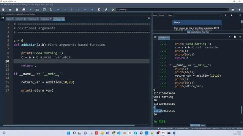Click the In [11]: console prompt
The height and width of the screenshot is (136, 243).
pyautogui.click(x=160, y=122)
